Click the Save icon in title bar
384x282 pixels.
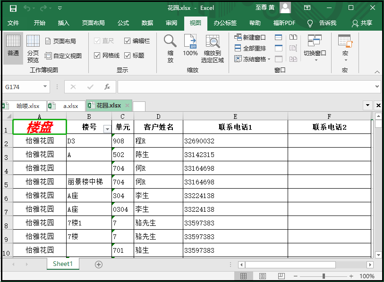click(13, 8)
